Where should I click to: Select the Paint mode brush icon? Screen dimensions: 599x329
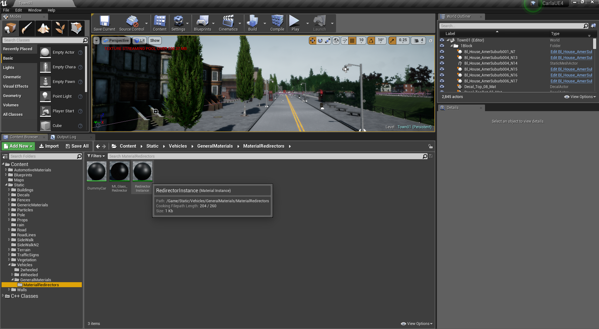coord(27,28)
